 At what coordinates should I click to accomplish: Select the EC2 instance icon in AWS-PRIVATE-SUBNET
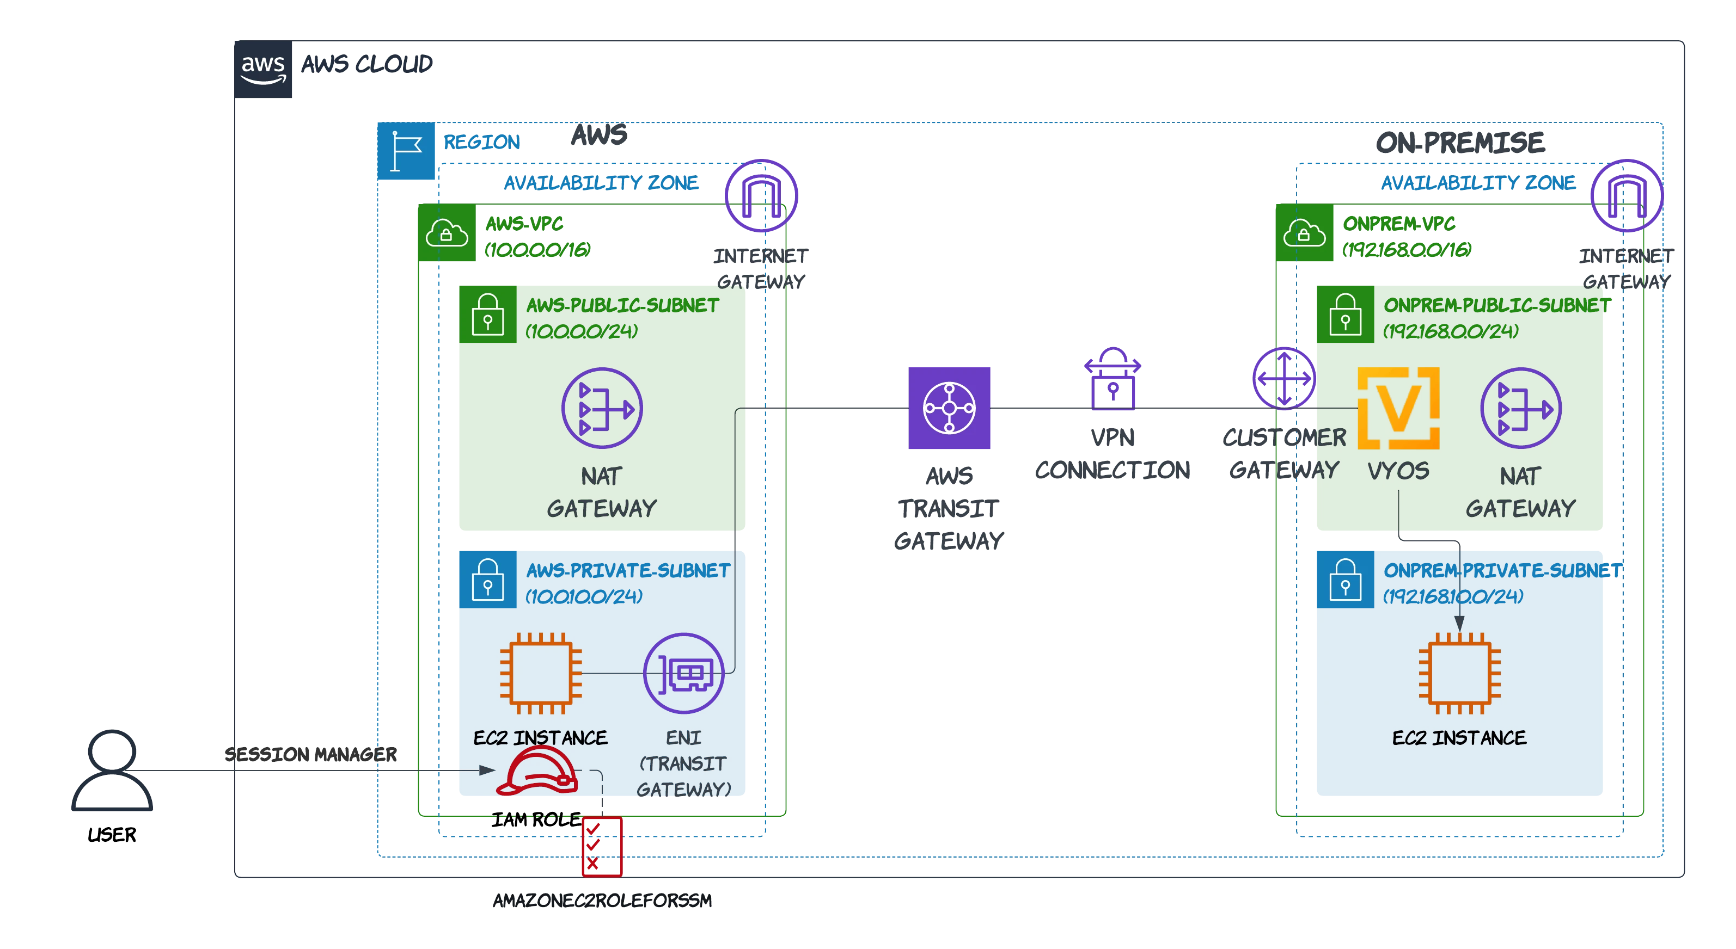pos(541,673)
